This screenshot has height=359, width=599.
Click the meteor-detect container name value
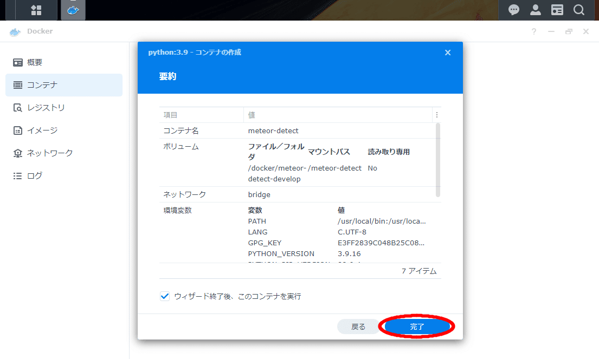[x=273, y=131]
